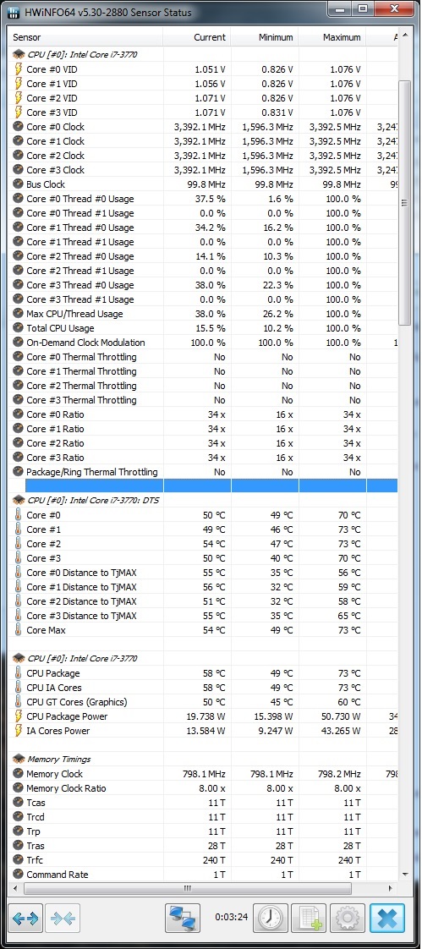
Task: Click the Maximum column header
Action: [332, 37]
